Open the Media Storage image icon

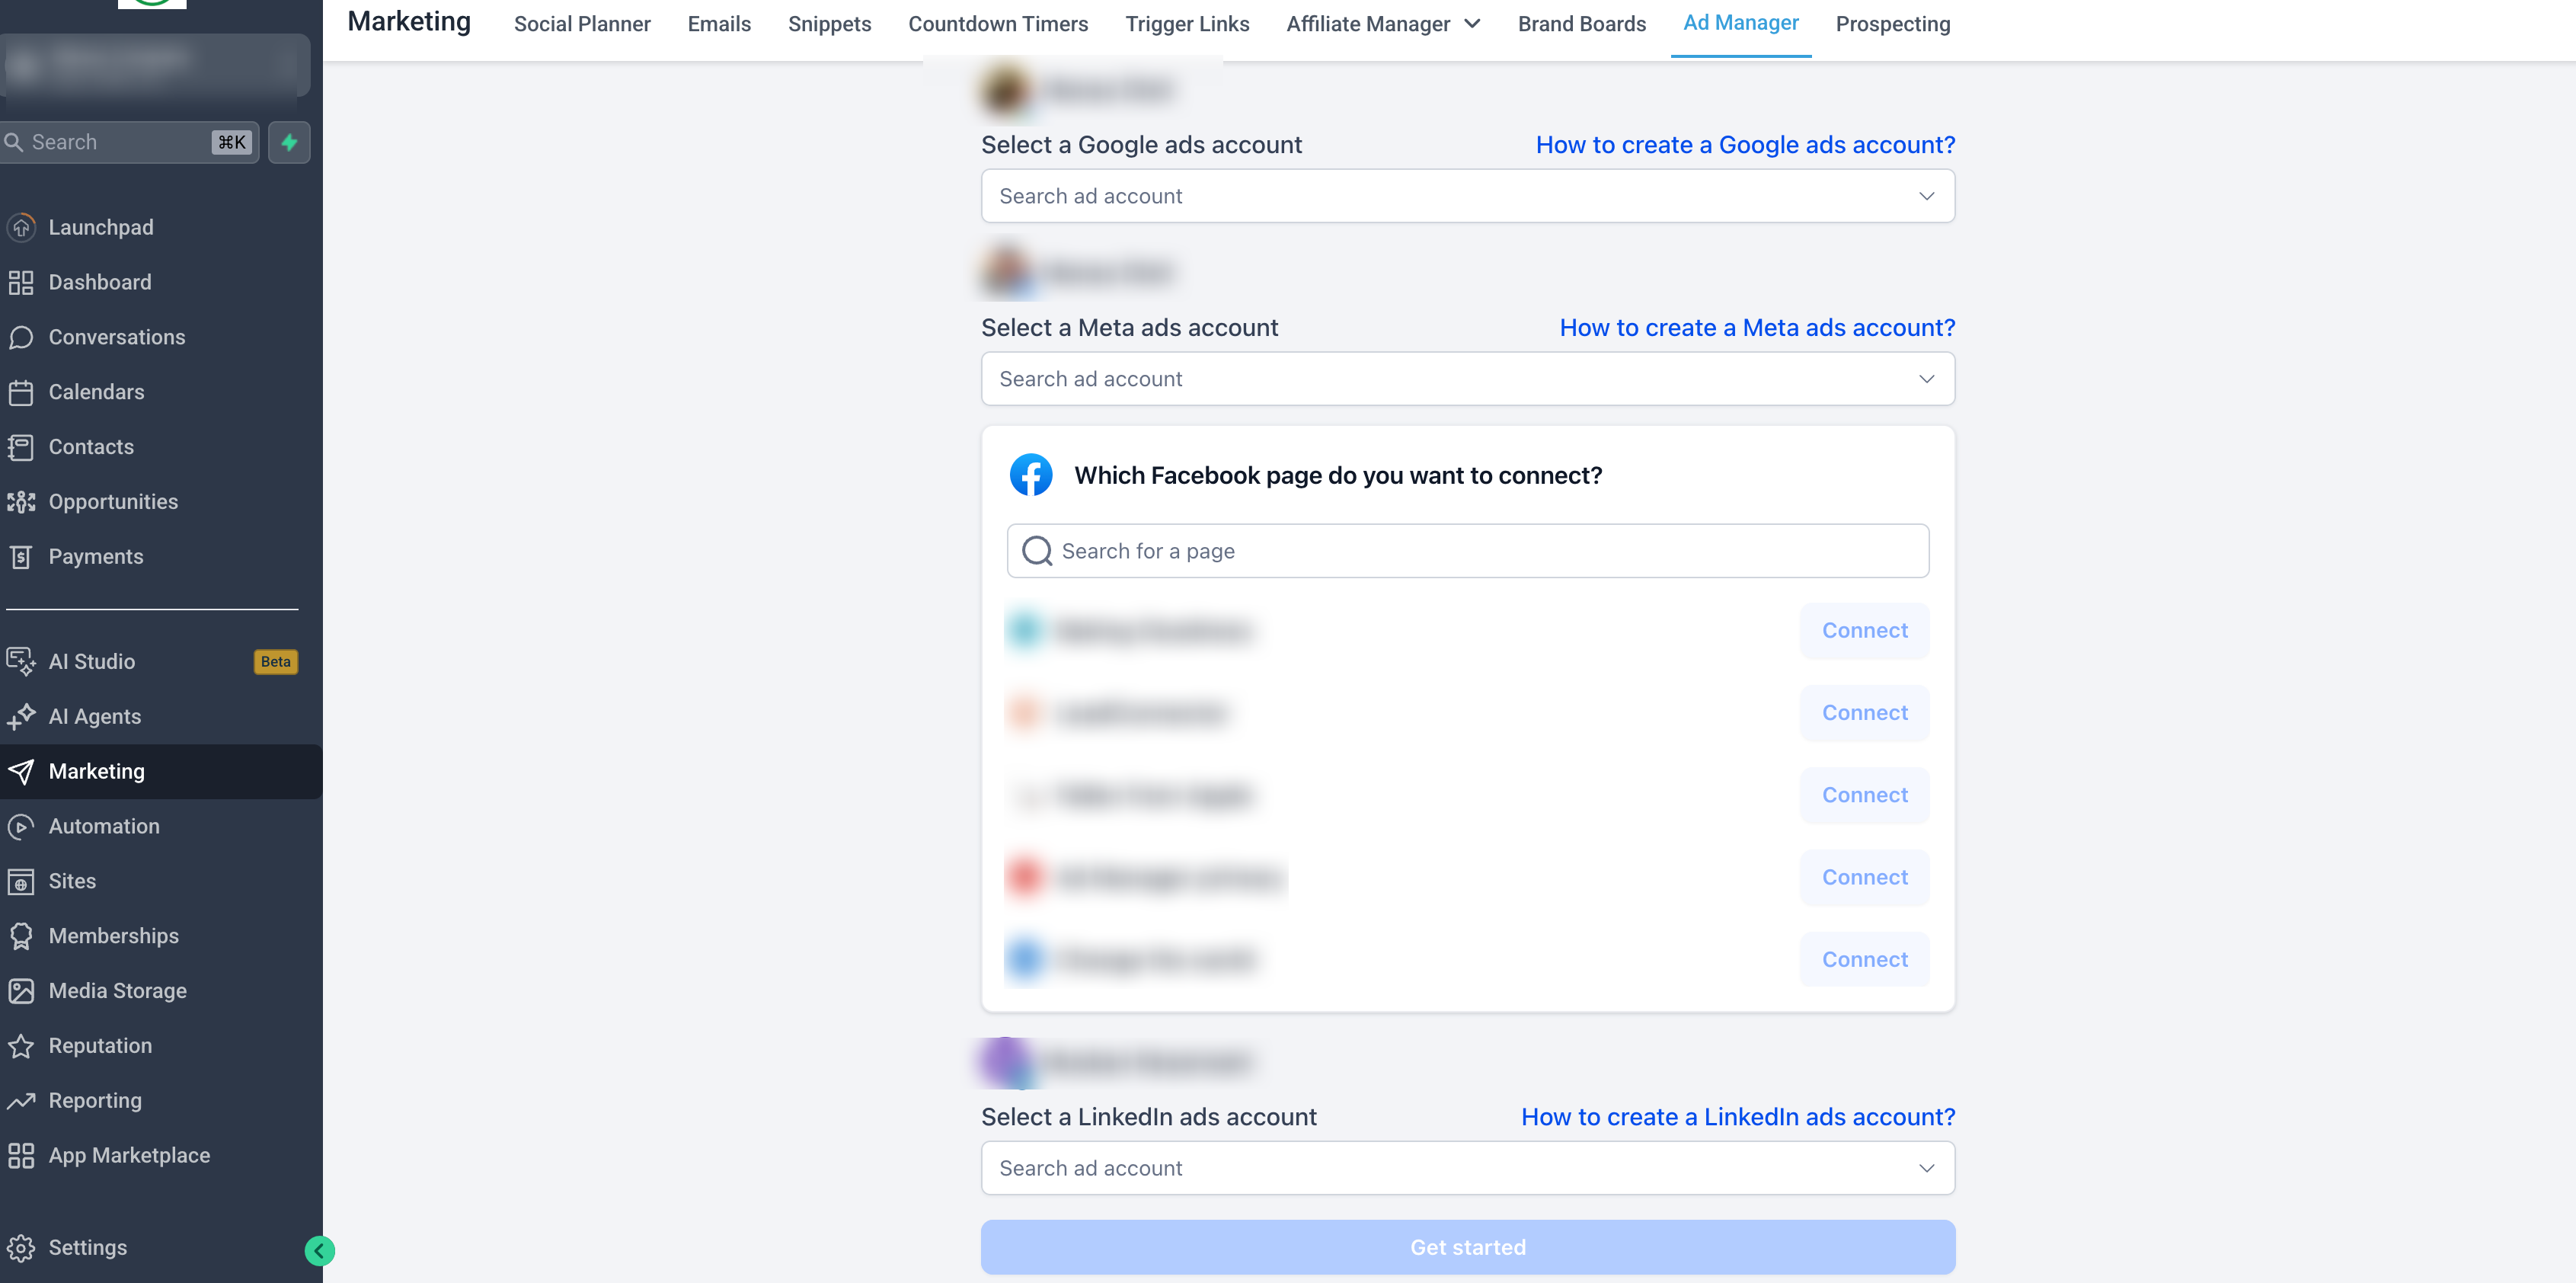(x=21, y=990)
